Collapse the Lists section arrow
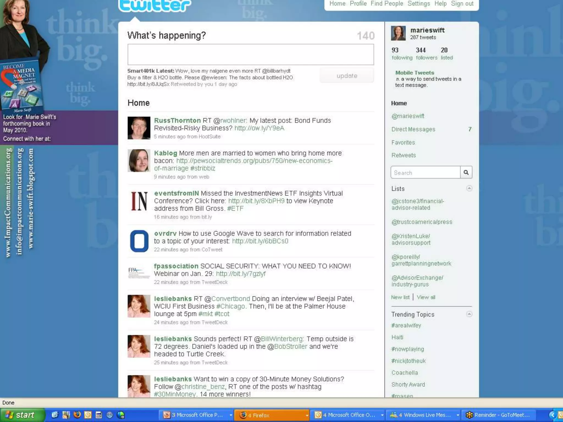The width and height of the screenshot is (563, 422). click(x=469, y=188)
